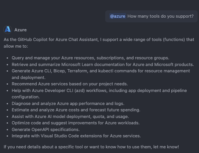
Task: Click the 'As the GitHub Copilot for Azure' intro line
Action: coord(99,40)
